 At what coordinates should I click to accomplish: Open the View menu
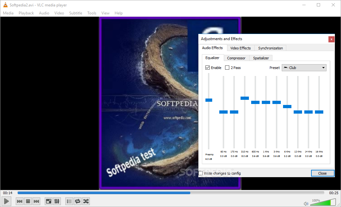tap(105, 13)
